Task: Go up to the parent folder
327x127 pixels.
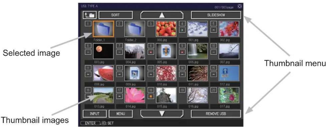Action: coord(90,15)
